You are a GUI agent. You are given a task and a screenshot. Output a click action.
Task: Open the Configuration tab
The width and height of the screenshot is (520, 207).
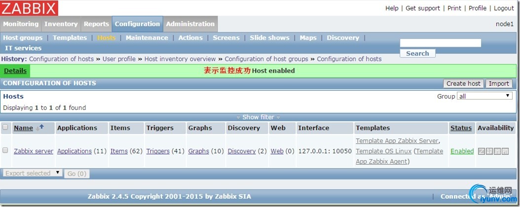click(137, 24)
